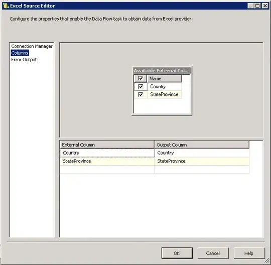Uncheck the Country column checkbox
The image size is (271, 265).
click(x=141, y=86)
